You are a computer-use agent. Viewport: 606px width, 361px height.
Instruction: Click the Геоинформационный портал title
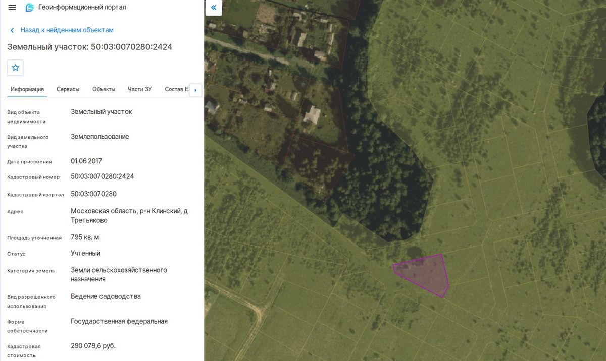(x=82, y=8)
